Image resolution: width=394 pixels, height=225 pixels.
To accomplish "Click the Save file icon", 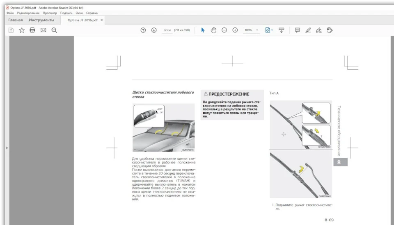I will tap(11, 30).
